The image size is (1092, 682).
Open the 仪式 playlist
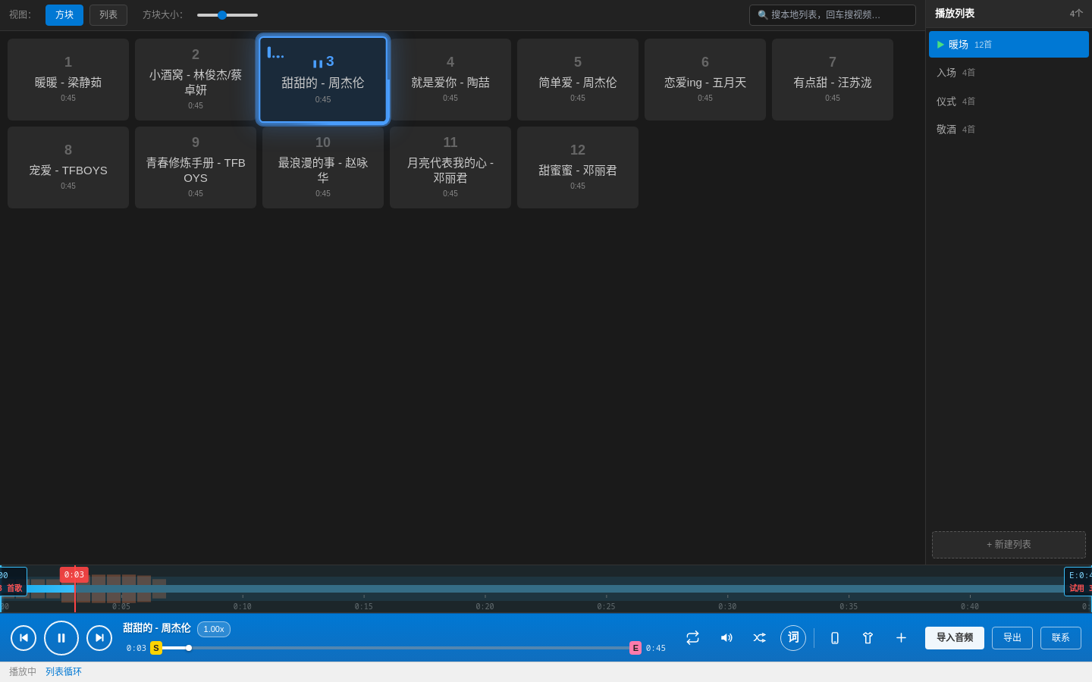(1009, 102)
